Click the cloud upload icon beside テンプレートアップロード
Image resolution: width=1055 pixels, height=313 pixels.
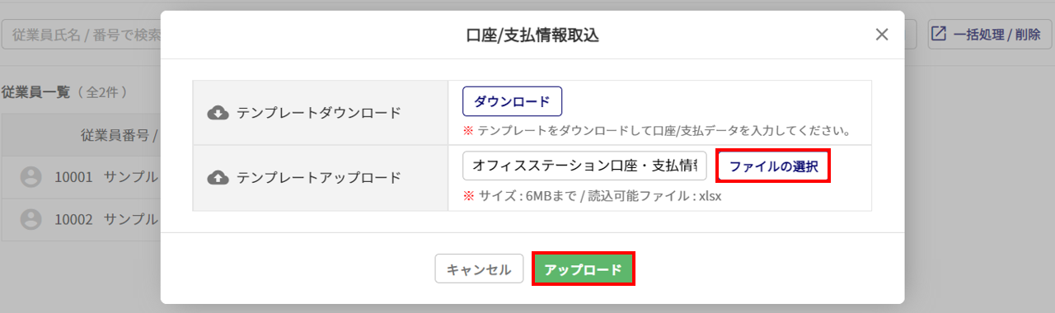pos(218,177)
